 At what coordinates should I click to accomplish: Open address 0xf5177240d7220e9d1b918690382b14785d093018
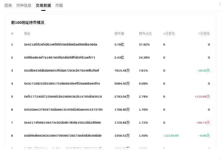63,97
